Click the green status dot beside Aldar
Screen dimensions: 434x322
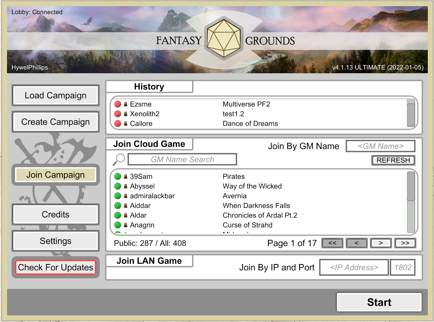118,215
